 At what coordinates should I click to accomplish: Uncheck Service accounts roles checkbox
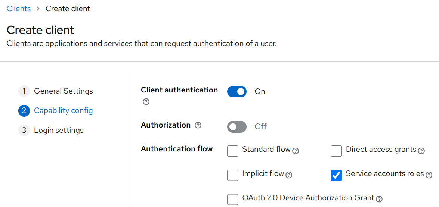(x=336, y=175)
